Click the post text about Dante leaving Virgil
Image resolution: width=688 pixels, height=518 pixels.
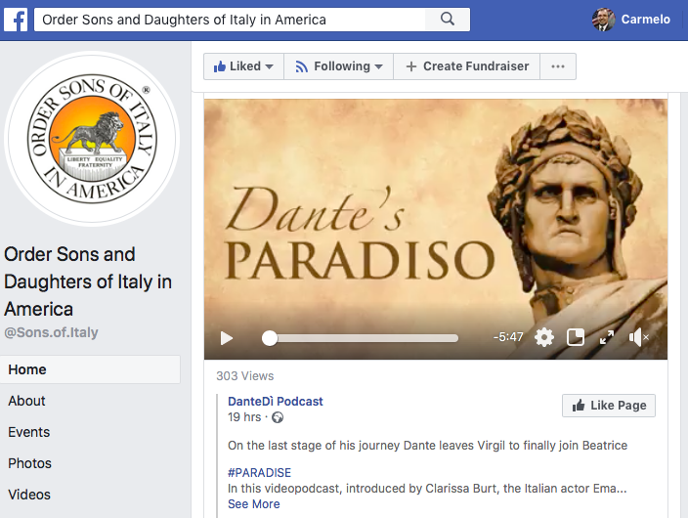click(x=427, y=445)
